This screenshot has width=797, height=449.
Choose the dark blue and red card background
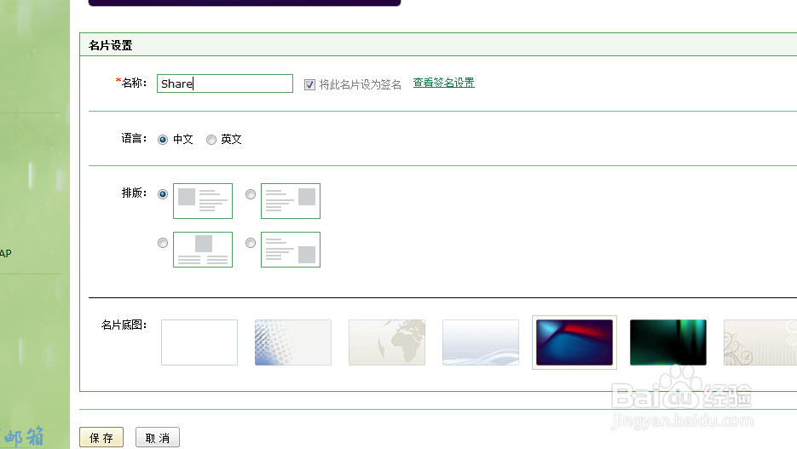coord(575,343)
